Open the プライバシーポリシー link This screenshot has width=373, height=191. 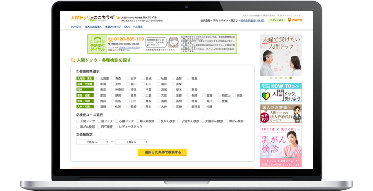pyautogui.click(x=130, y=48)
